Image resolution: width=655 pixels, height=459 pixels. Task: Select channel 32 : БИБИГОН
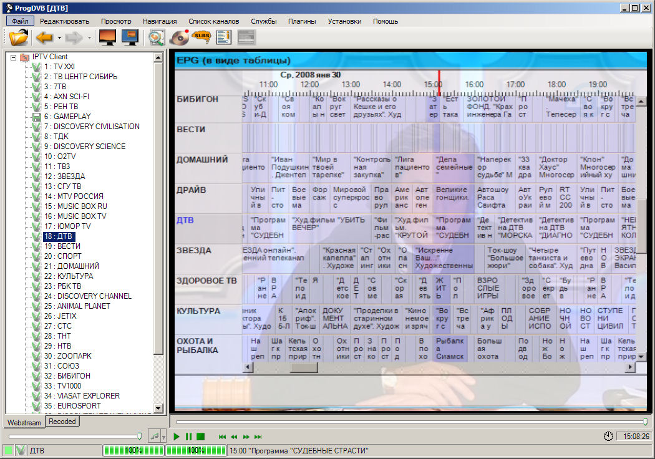click(x=67, y=376)
